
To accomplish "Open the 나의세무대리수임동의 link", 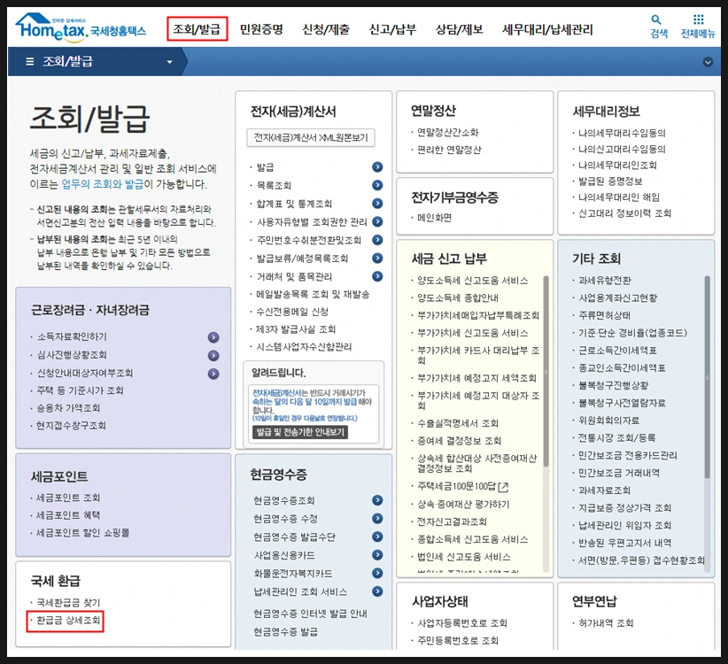I will pos(622,133).
